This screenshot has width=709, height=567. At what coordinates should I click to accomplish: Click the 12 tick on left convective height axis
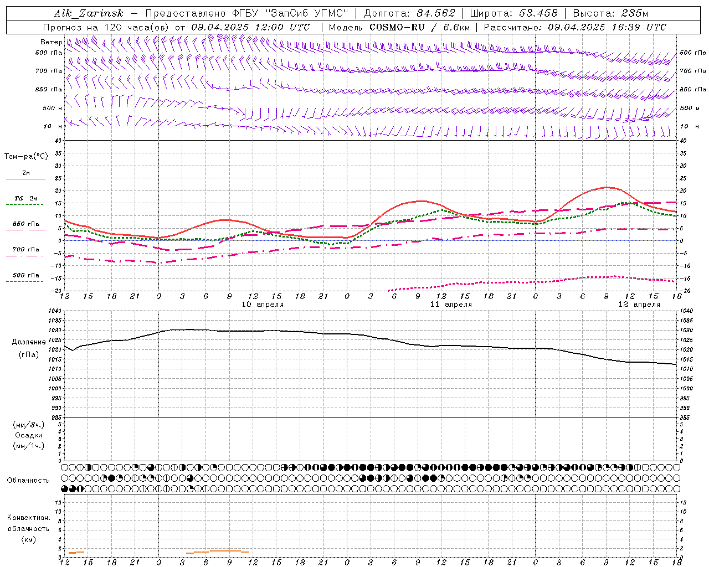tap(58, 503)
